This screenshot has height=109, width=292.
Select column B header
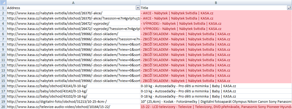(216, 3)
